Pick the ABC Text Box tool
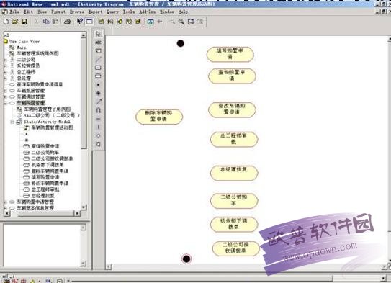 [x=98, y=42]
